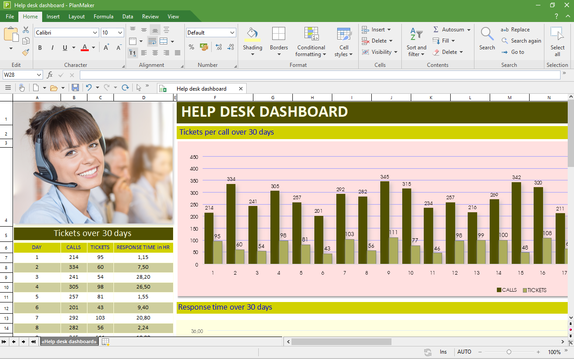Open the font size 10 dropdown

pos(120,33)
